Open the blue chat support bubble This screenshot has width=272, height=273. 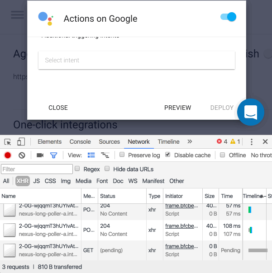point(251,112)
